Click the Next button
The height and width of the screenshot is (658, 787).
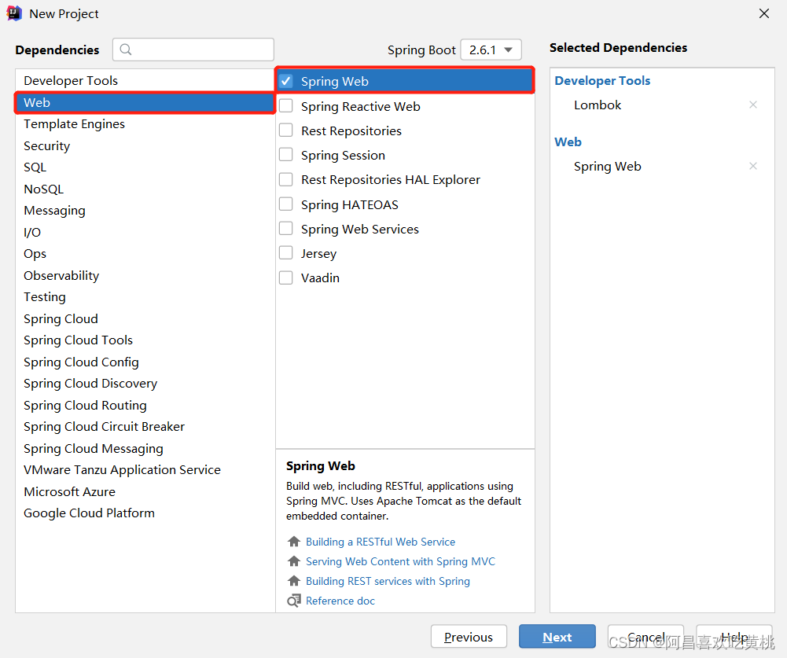[557, 637]
